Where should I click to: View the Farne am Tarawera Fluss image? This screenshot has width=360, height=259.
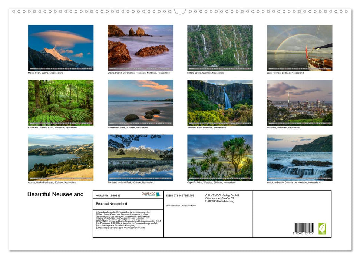(61, 102)
